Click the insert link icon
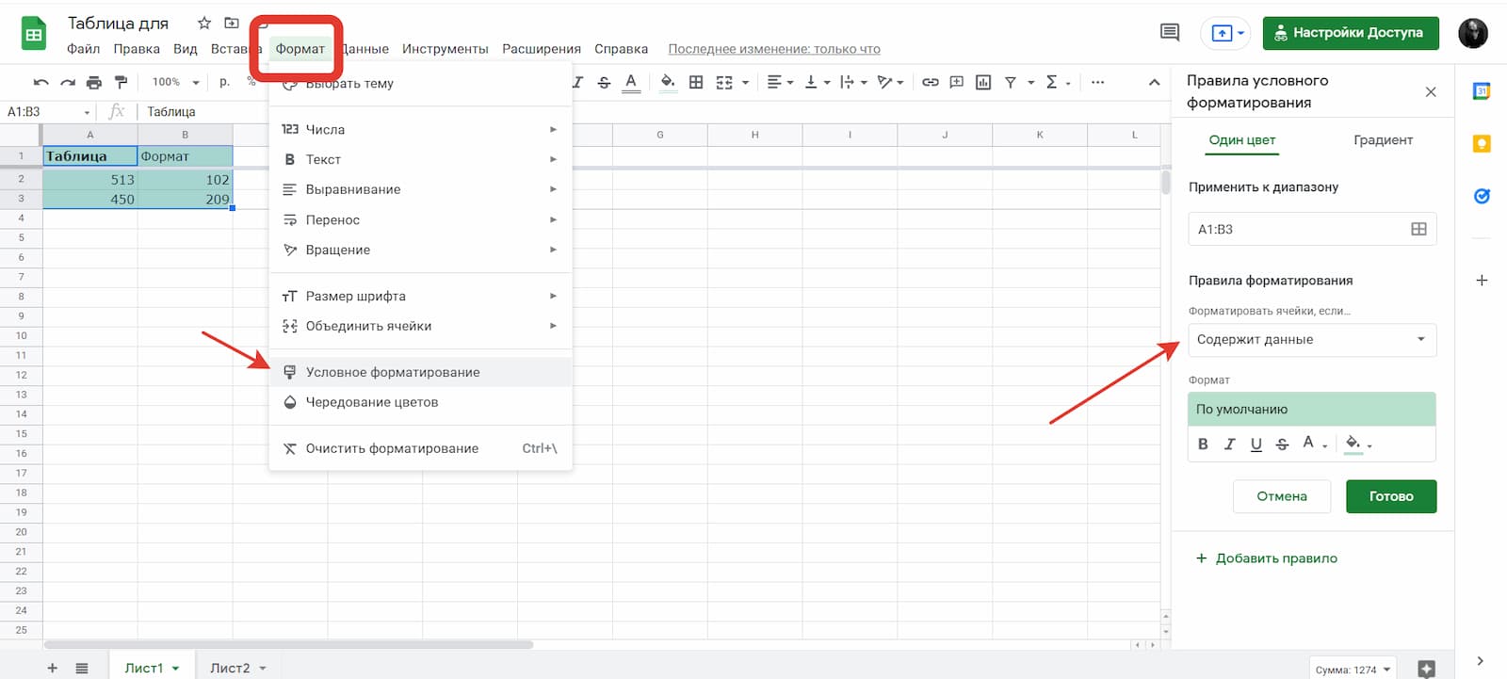This screenshot has height=679, width=1507. pos(930,83)
